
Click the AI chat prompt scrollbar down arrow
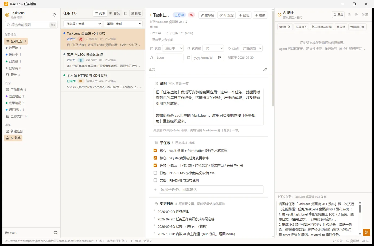point(360,234)
